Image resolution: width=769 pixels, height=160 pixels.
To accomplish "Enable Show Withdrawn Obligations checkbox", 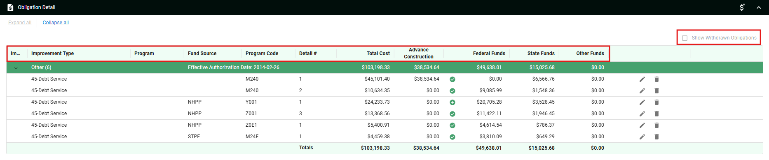I will pyautogui.click(x=685, y=38).
